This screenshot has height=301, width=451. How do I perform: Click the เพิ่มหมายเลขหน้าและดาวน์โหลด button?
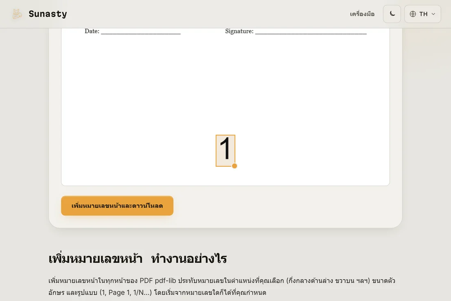[117, 206]
